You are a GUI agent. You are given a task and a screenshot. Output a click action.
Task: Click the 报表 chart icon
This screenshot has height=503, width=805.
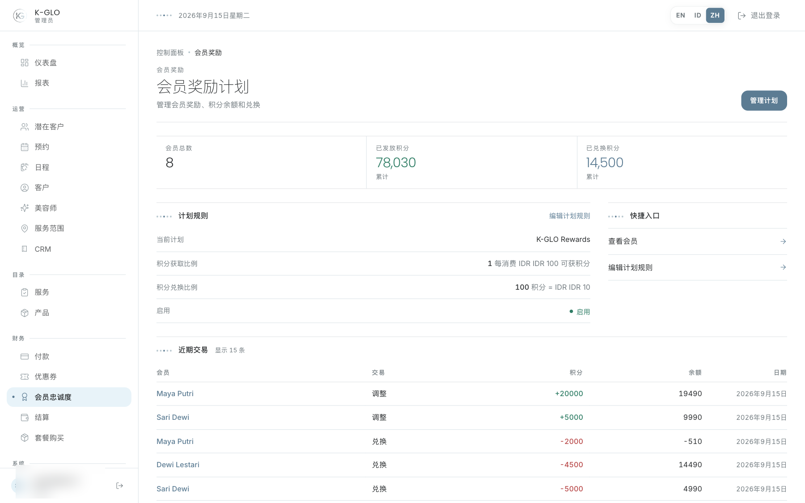pyautogui.click(x=25, y=83)
